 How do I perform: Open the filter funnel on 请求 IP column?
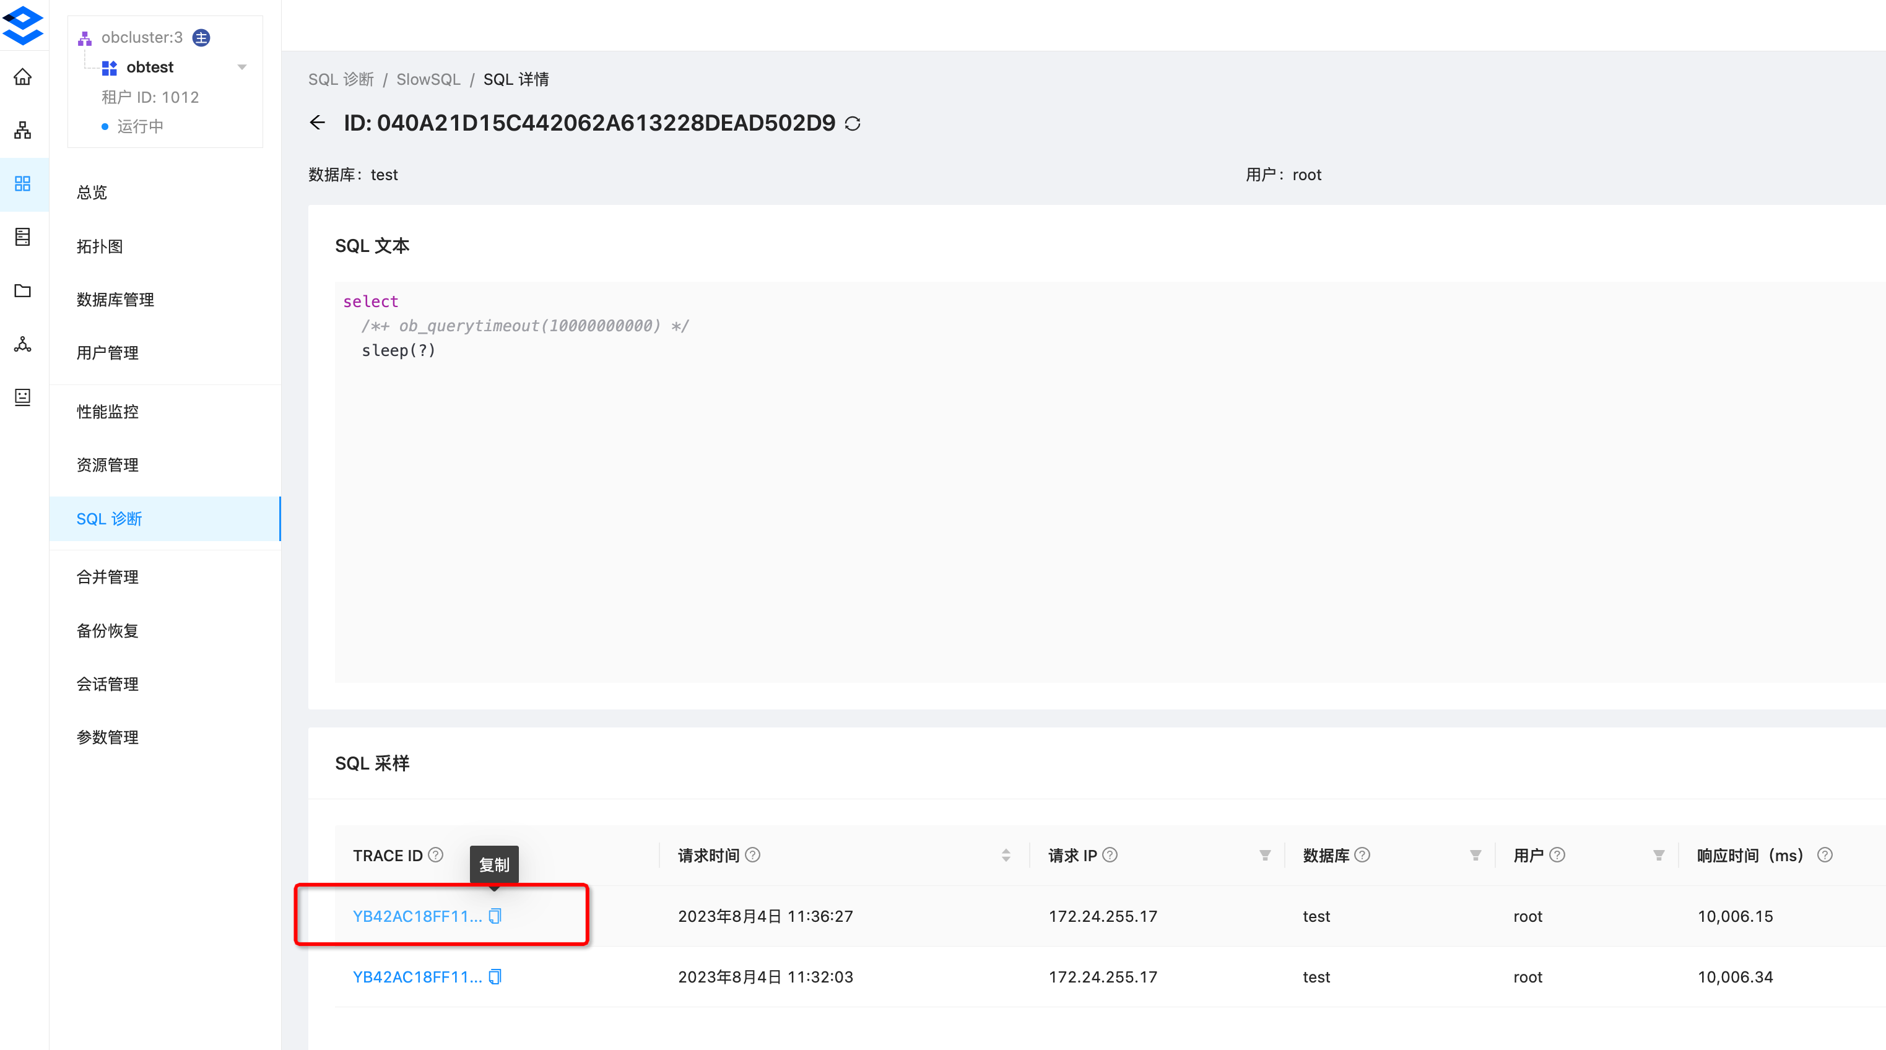[x=1264, y=854]
